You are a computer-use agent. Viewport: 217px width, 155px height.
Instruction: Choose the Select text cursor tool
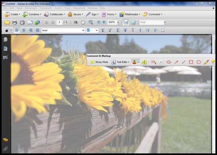coord(75,22)
